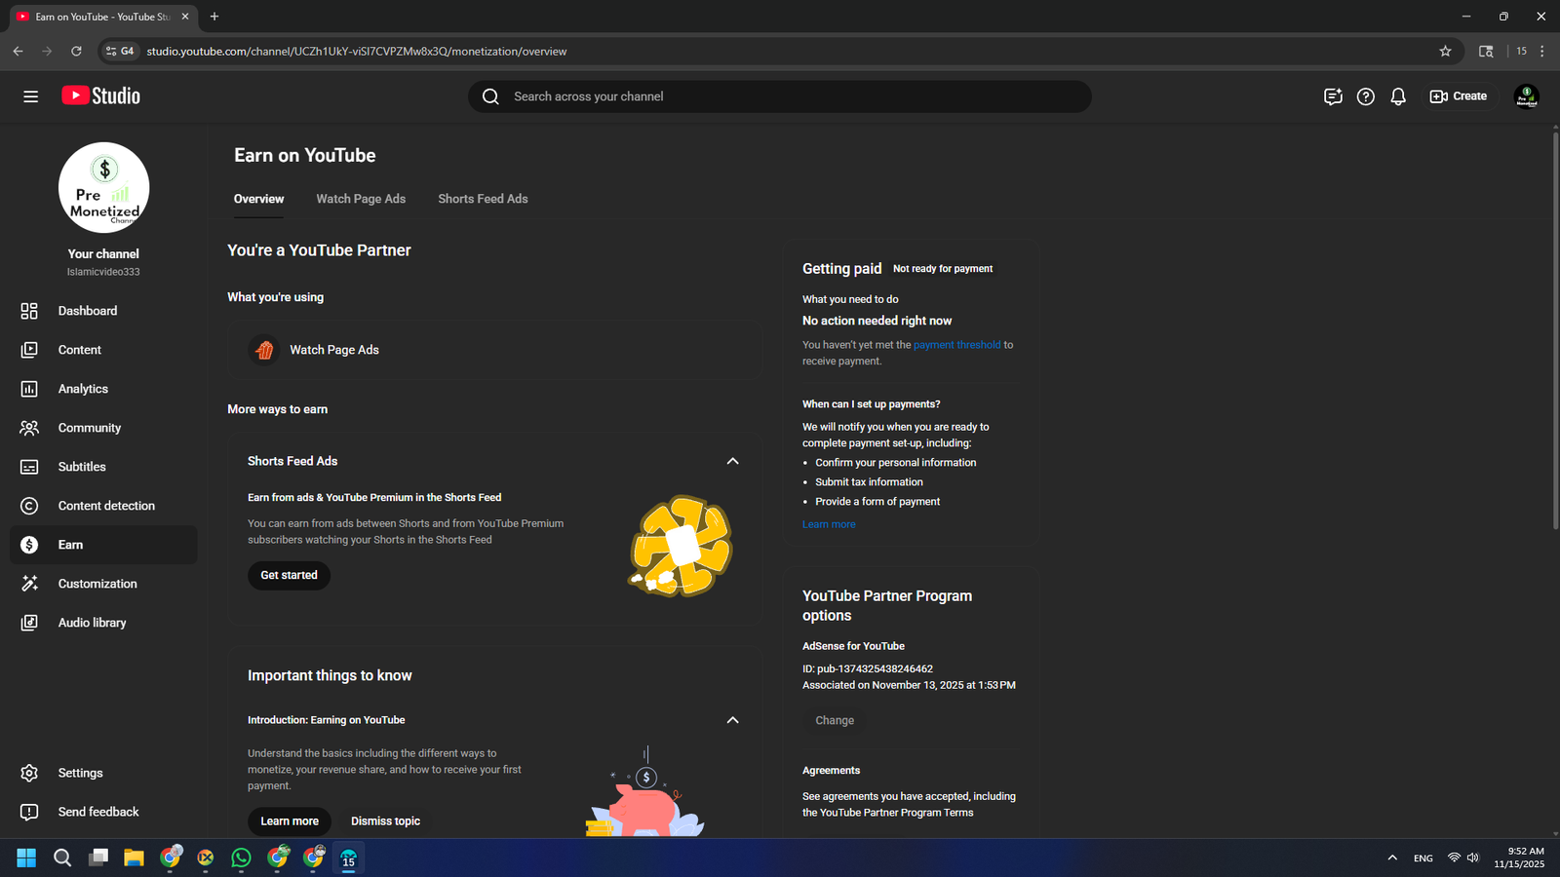Open Settings using the gear icon
Viewport: 1560px width, 877px height.
[29, 773]
